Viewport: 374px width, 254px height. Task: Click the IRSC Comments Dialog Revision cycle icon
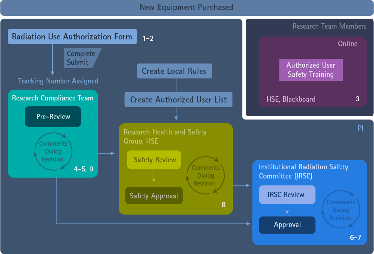[340, 210]
